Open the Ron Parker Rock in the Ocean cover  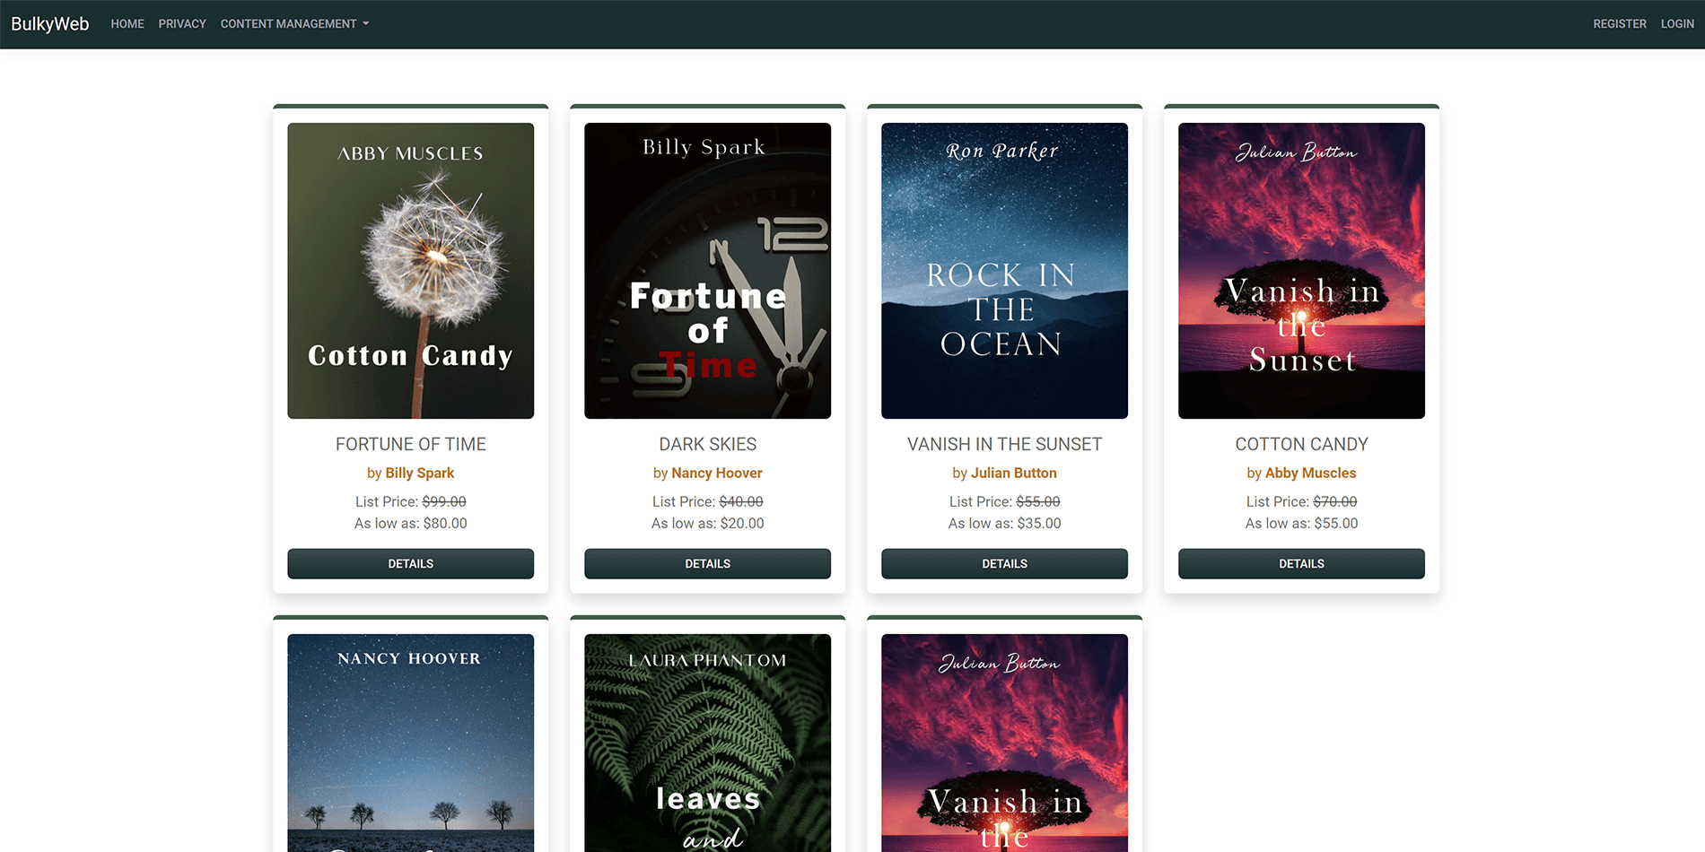point(1005,271)
